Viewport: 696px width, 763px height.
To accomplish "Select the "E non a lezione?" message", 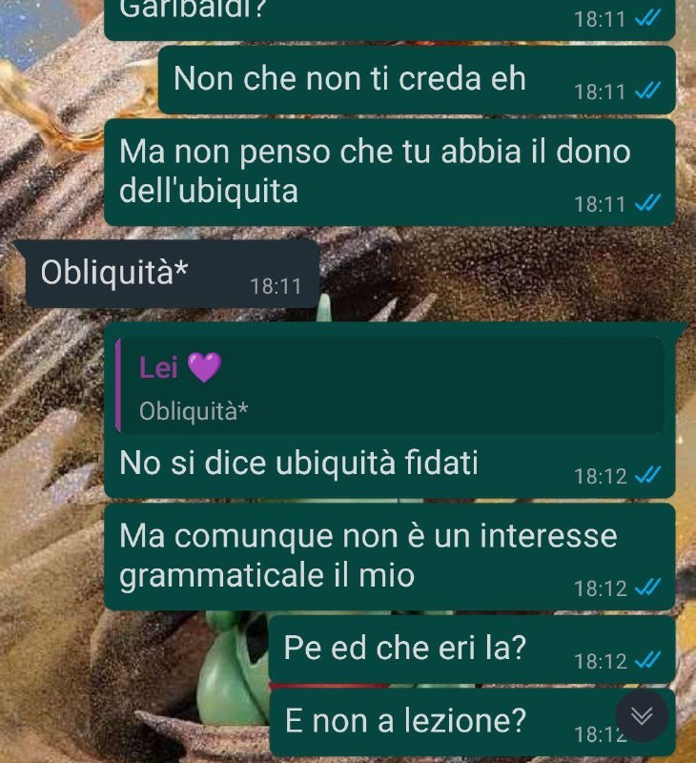I will (x=472, y=722).
